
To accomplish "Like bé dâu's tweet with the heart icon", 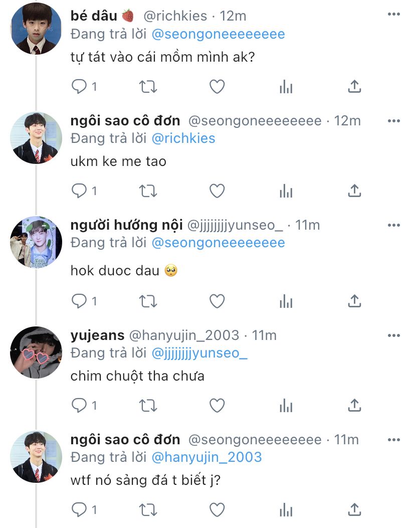I will [x=217, y=87].
